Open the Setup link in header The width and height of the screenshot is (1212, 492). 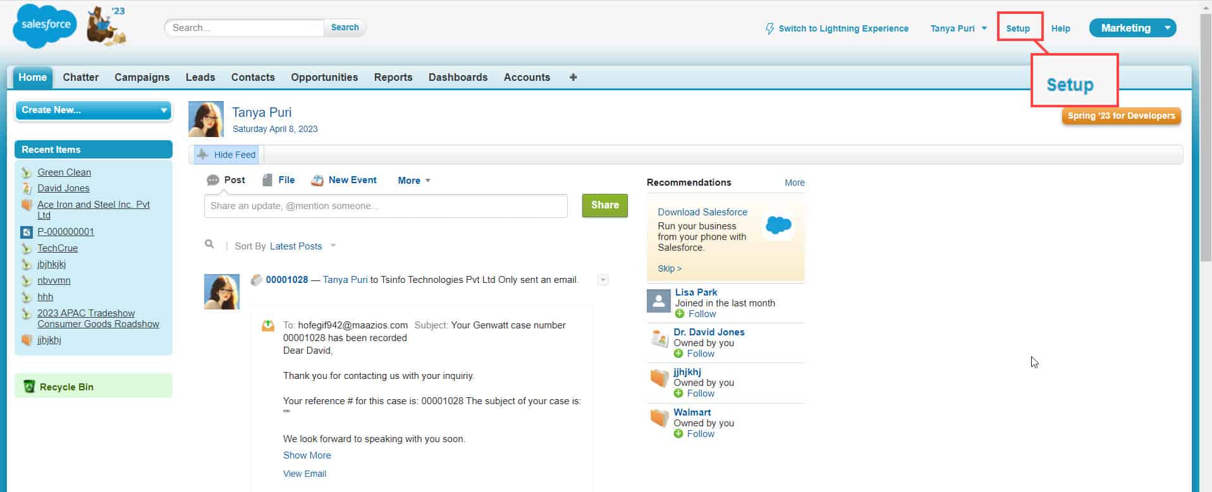pyautogui.click(x=1018, y=28)
